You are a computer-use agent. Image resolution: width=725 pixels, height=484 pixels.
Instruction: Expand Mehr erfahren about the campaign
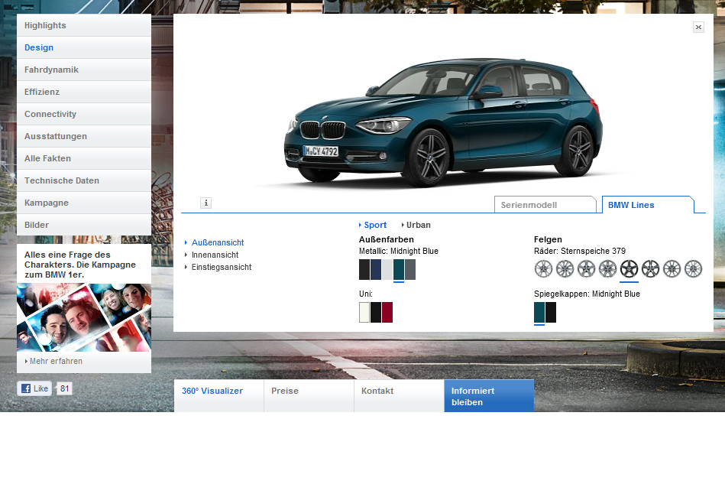[x=55, y=361]
